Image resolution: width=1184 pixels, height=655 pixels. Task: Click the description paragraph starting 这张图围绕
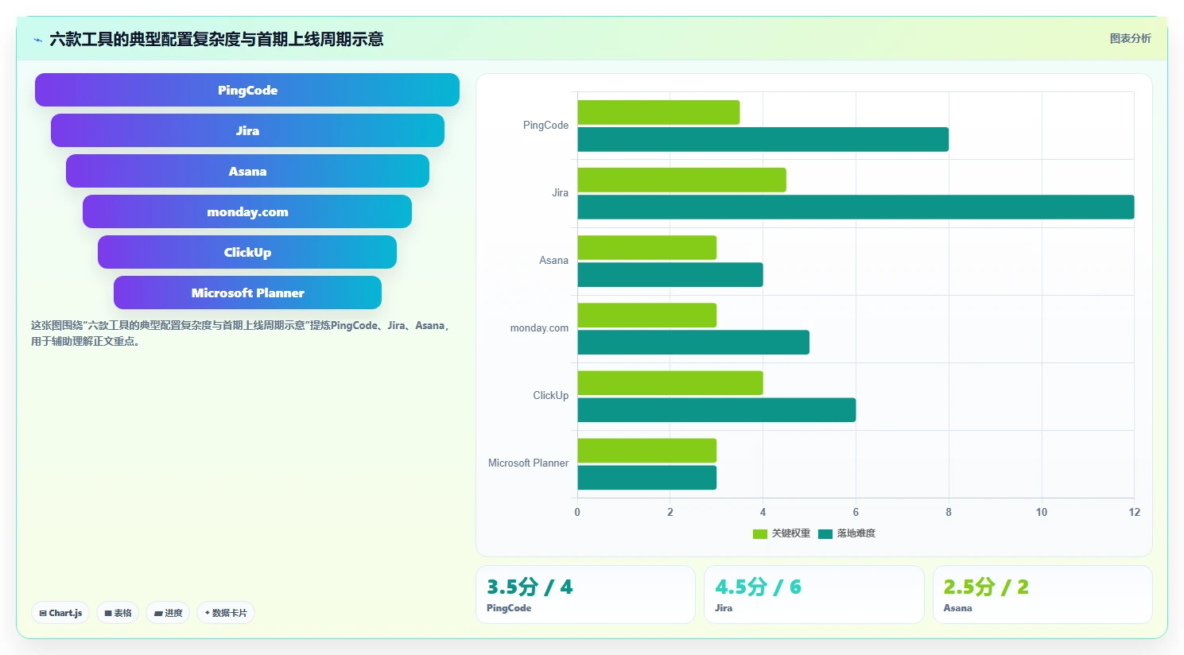241,333
